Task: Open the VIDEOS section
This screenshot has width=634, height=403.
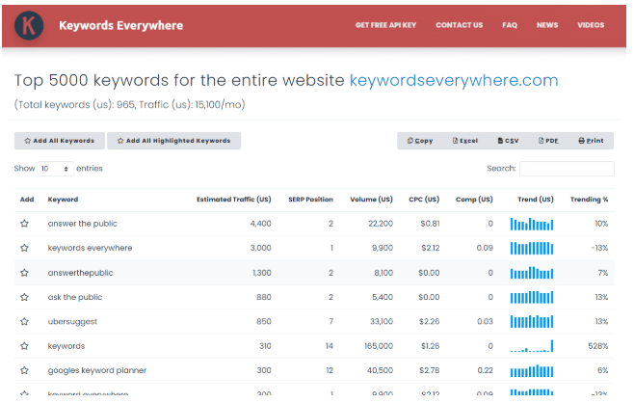Action: click(591, 25)
